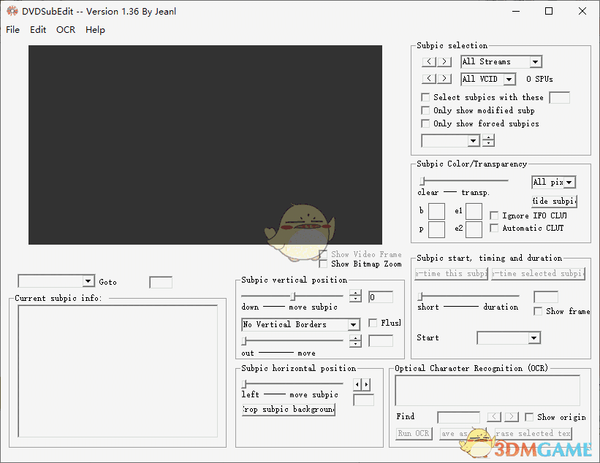
Task: Check the Automatic CLUT option
Action: [x=493, y=229]
